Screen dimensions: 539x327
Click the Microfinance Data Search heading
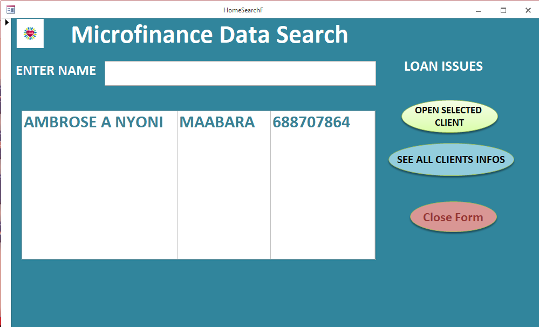click(x=209, y=35)
